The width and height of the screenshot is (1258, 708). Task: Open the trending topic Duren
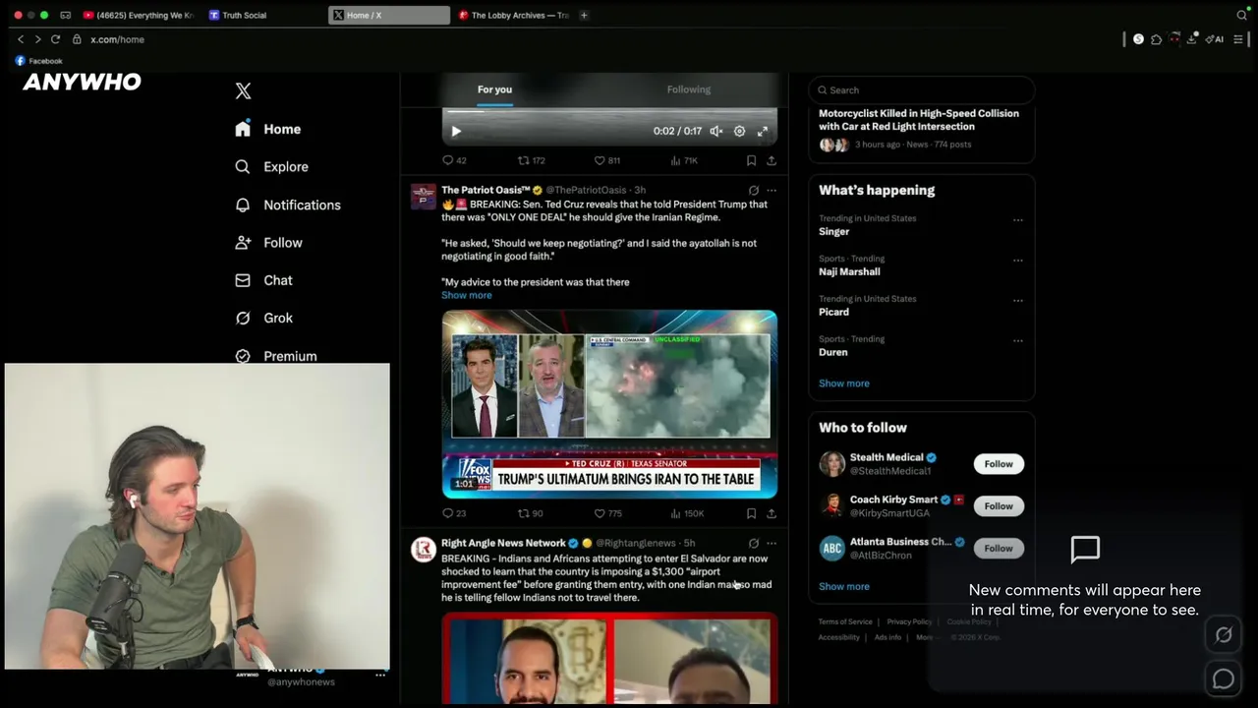pos(832,352)
